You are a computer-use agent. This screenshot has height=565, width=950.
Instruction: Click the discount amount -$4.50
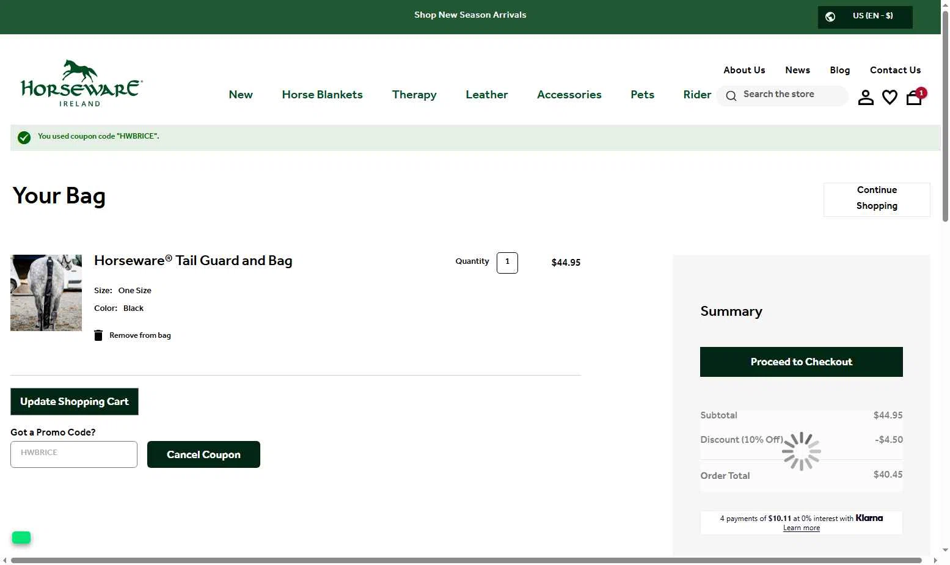click(x=889, y=440)
